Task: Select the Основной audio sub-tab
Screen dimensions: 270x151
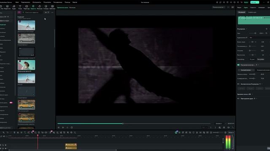Action: [x=242, y=12]
